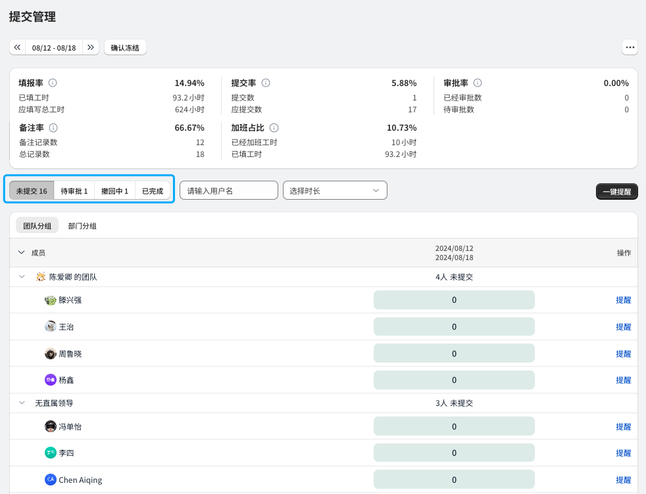This screenshot has width=646, height=494.
Task: Click the team icon beside 陈爱卿 的团队
Action: (41, 277)
